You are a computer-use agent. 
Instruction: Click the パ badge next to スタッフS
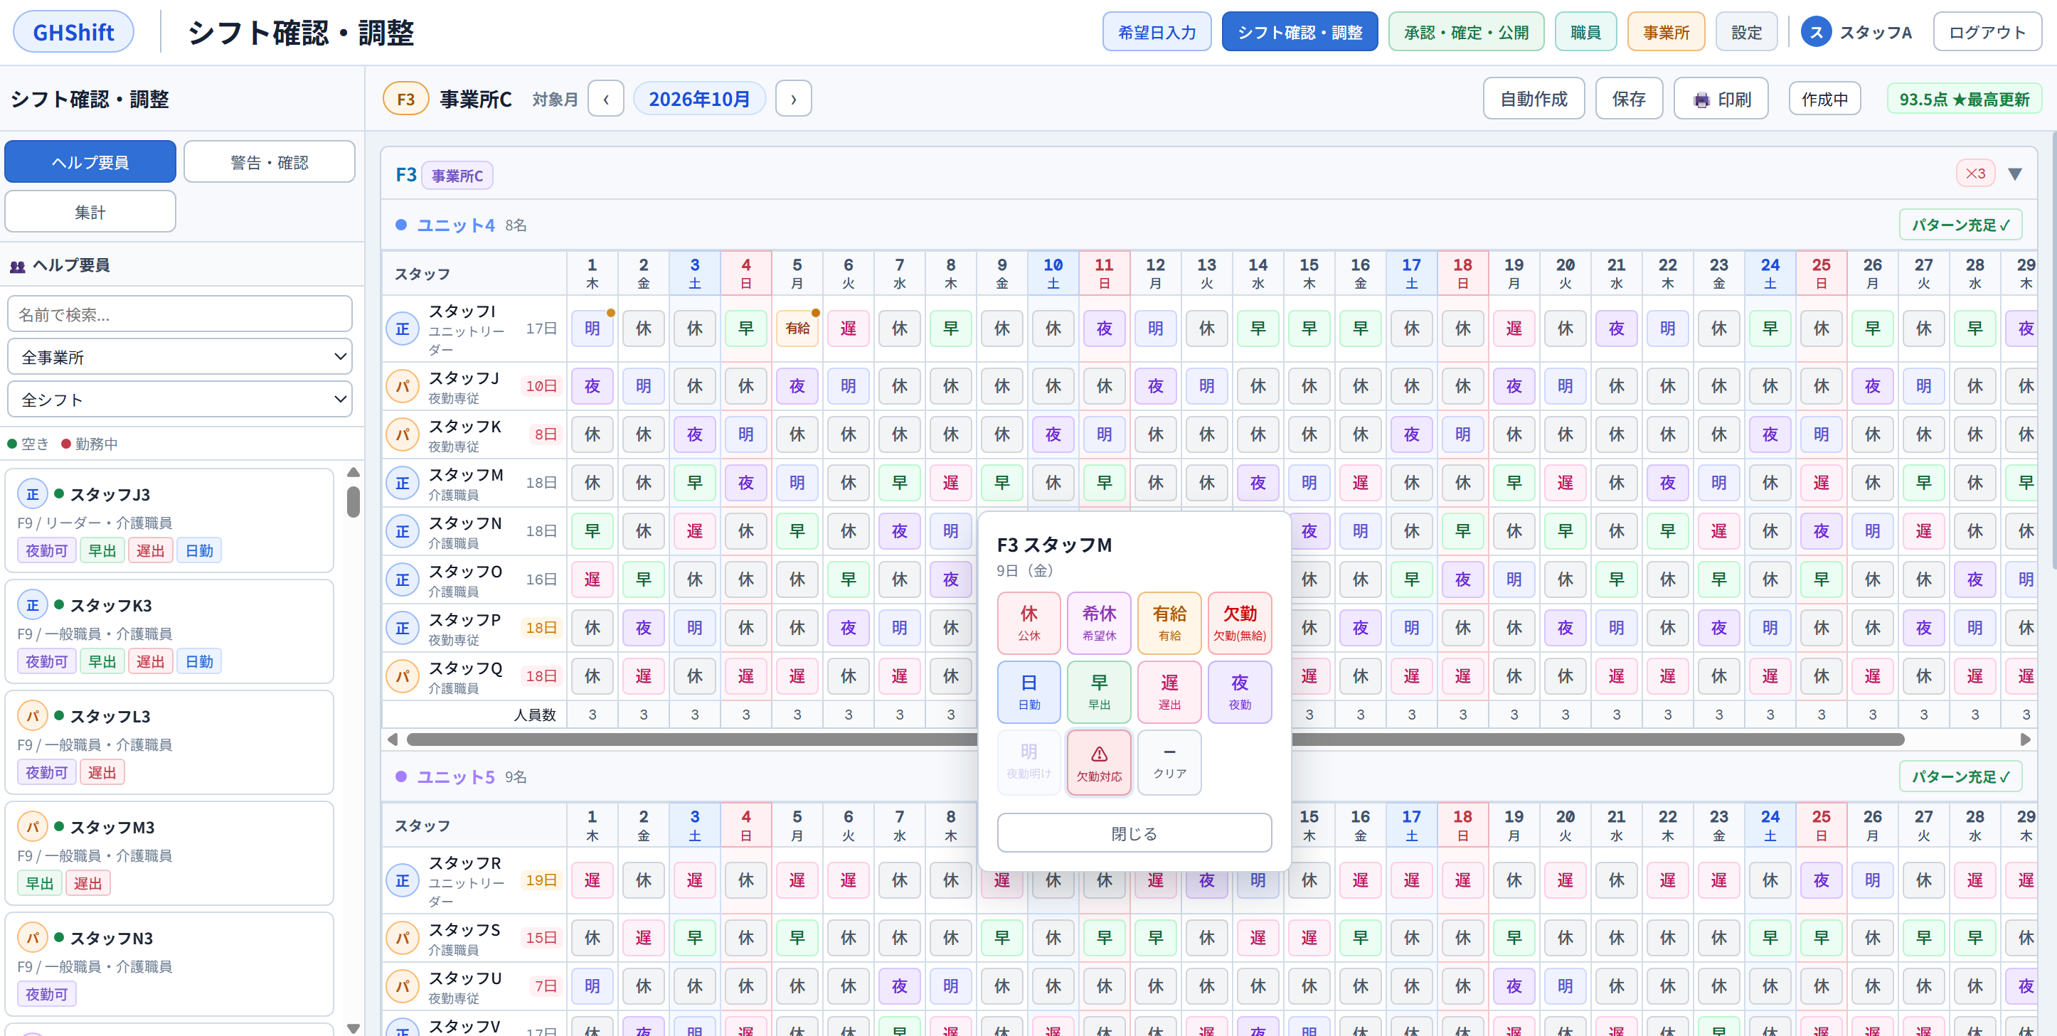(x=403, y=938)
